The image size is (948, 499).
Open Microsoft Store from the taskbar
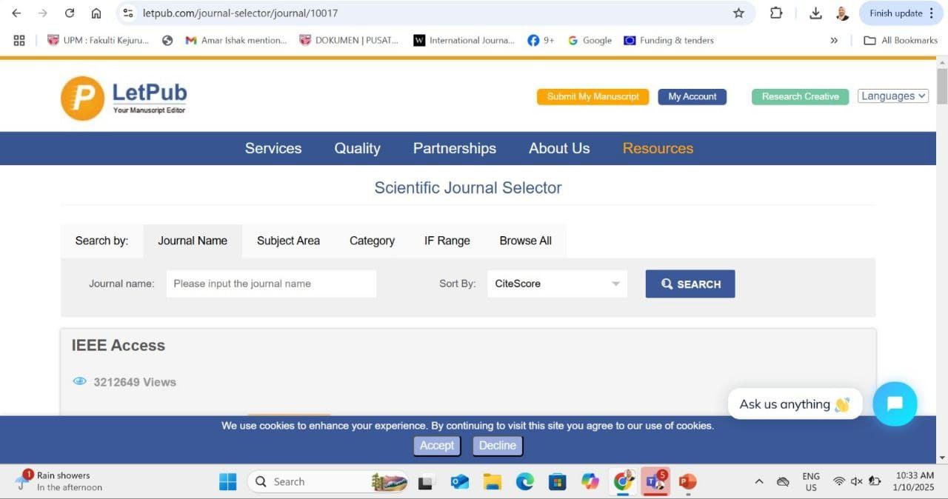click(558, 482)
